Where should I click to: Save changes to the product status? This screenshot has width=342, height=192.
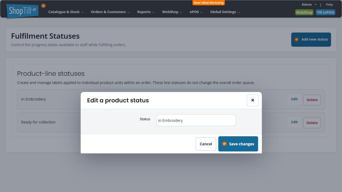point(238,144)
